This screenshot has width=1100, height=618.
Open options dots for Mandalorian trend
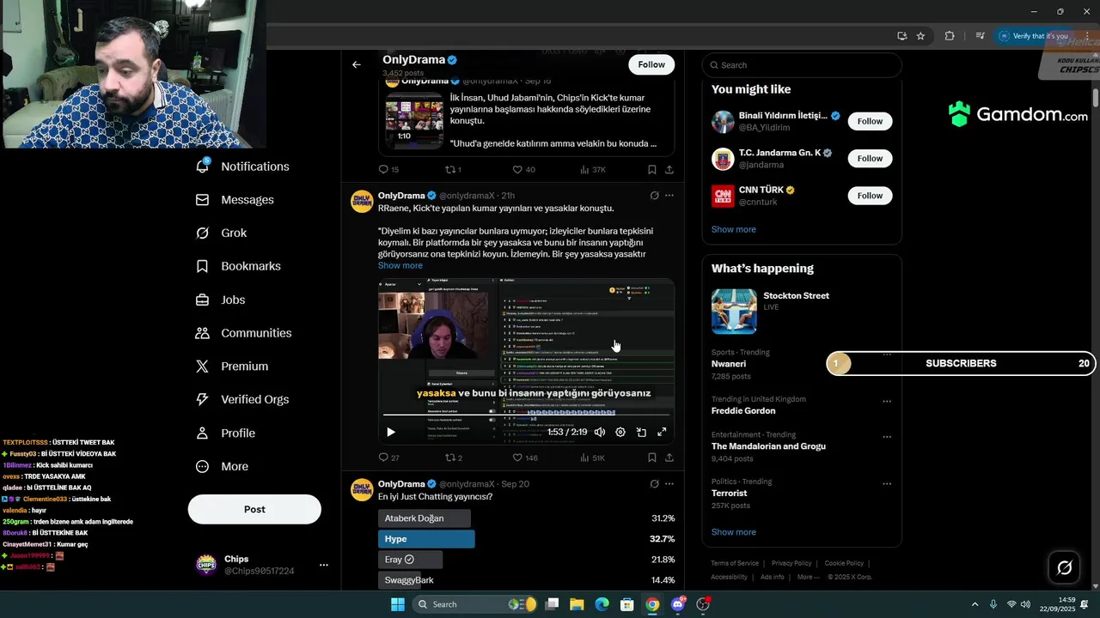click(x=887, y=437)
